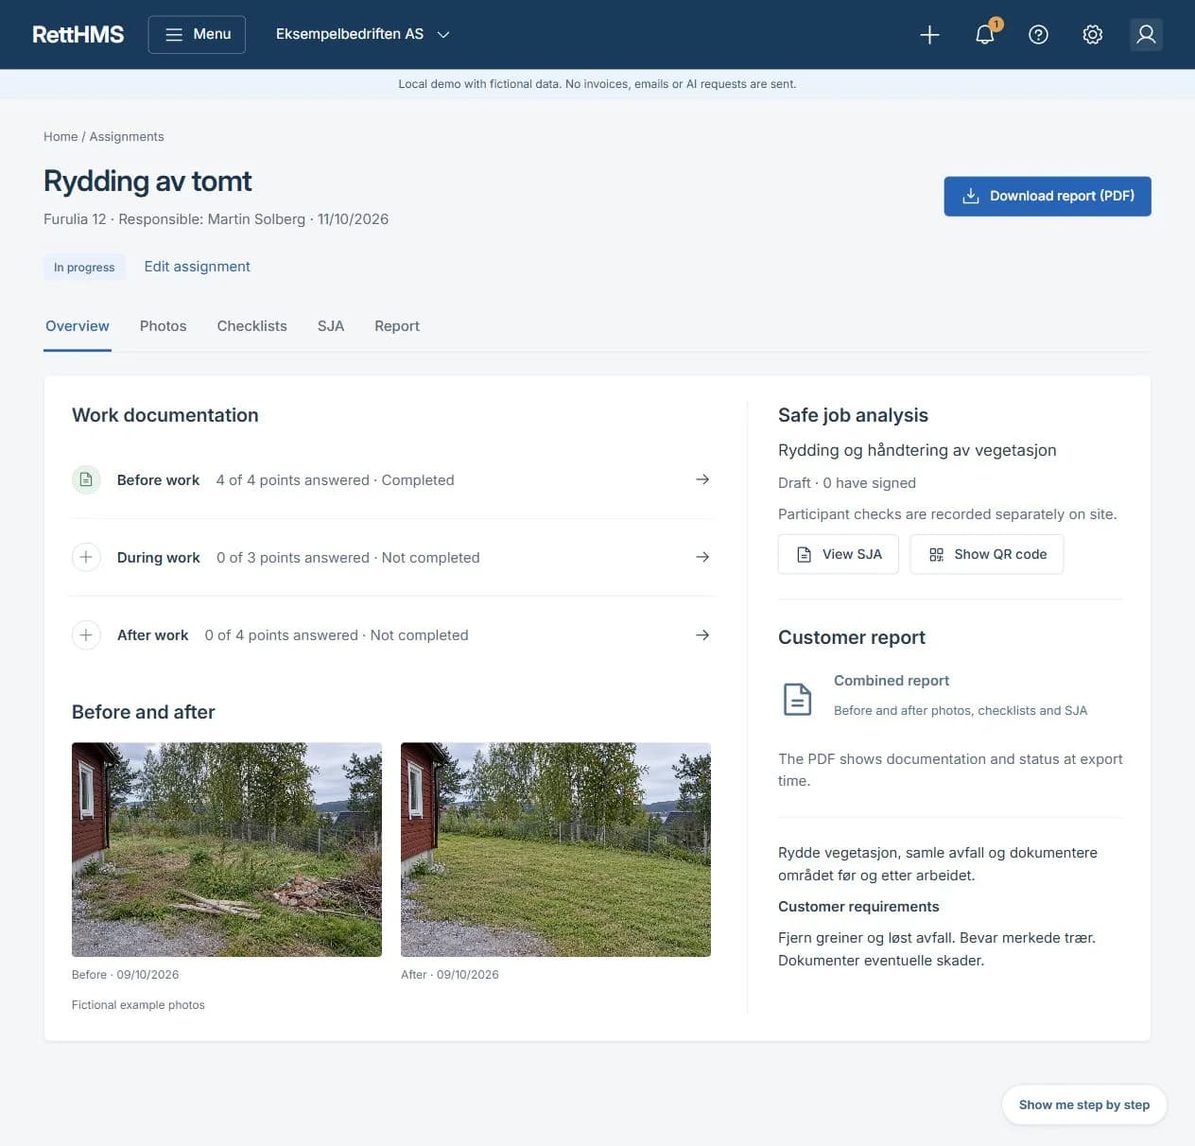Click Show me step by step

tap(1084, 1104)
